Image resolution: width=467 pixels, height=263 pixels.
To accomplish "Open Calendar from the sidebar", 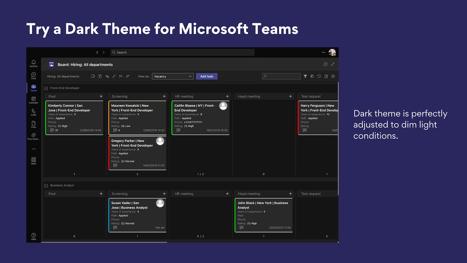I will (34, 100).
